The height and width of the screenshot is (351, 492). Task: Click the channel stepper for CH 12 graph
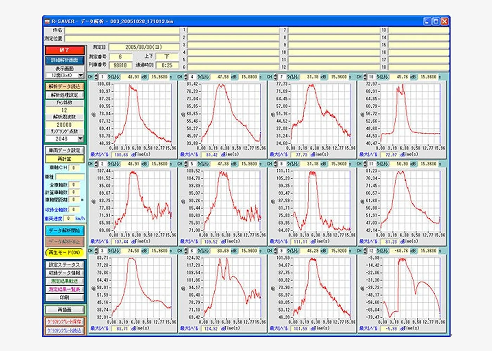pos(365,251)
